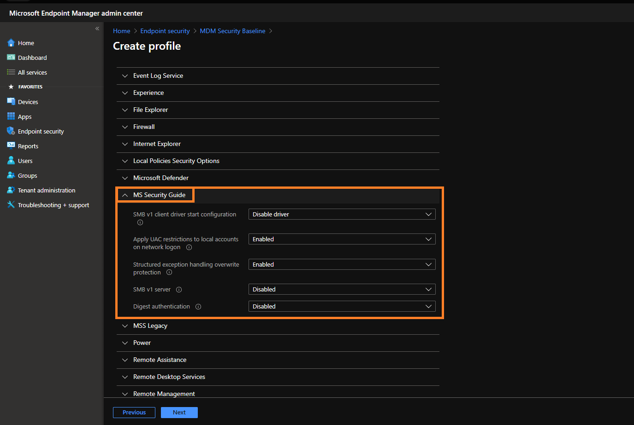
Task: Go to Home in the breadcrumb
Action: coord(122,31)
